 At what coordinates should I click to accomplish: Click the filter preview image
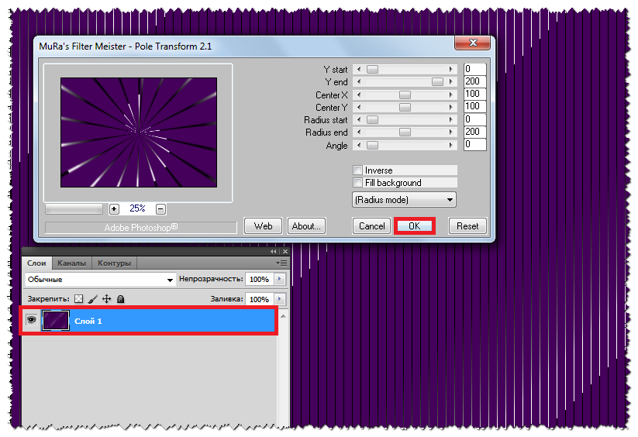tap(139, 132)
